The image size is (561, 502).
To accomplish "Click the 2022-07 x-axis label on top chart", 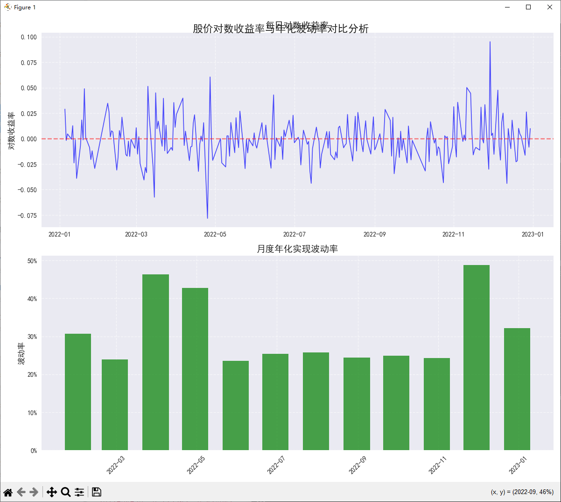I will click(x=295, y=234).
